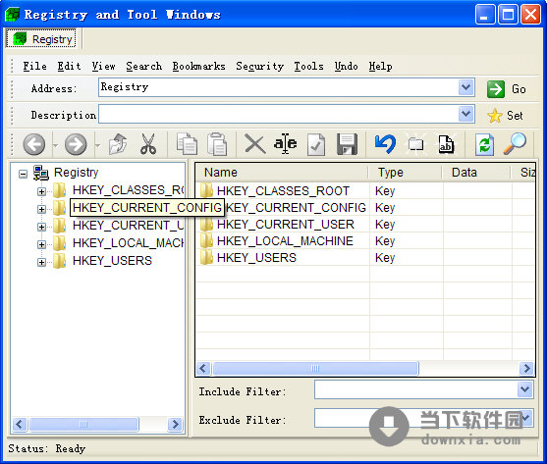
Task: Open the File menu
Action: pos(34,66)
